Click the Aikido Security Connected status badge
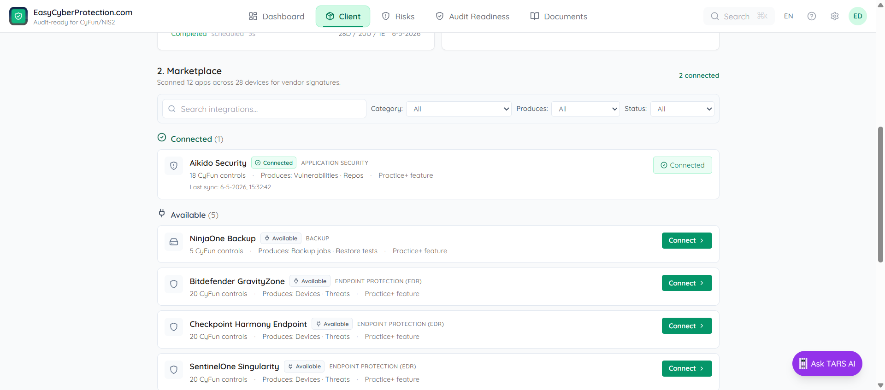This screenshot has height=390, width=885. 274,163
